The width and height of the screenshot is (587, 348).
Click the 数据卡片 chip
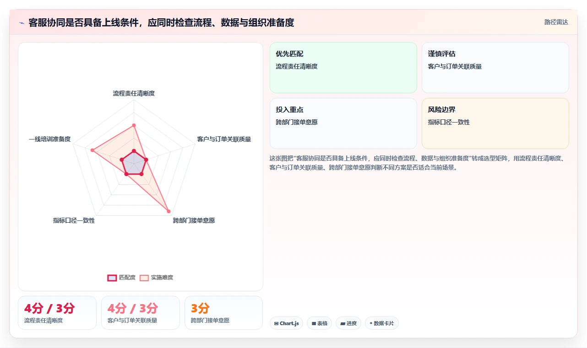(382, 323)
